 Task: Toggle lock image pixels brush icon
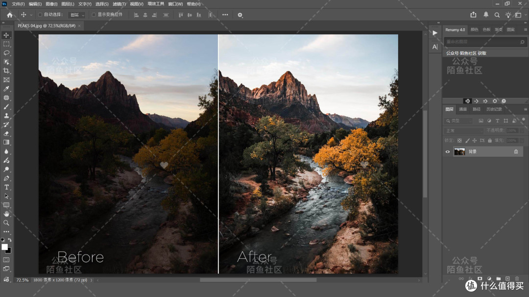coord(467,141)
